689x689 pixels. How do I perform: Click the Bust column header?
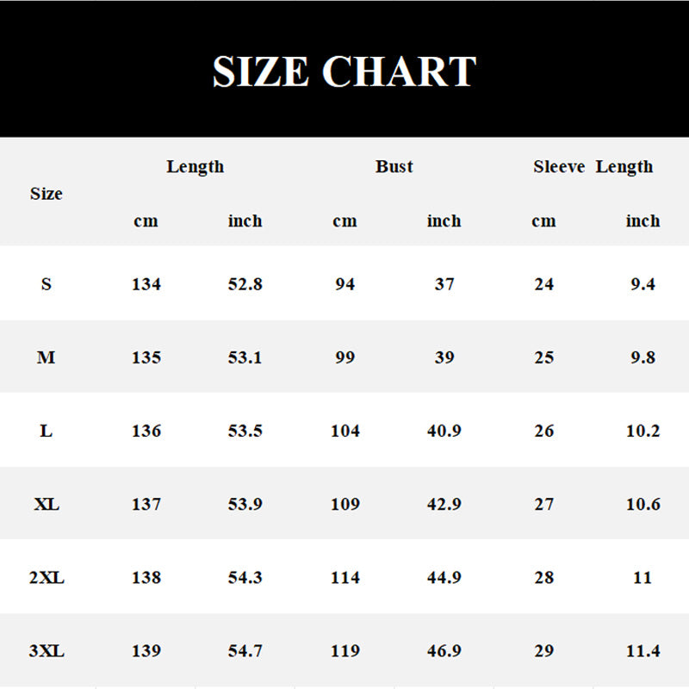tap(394, 167)
